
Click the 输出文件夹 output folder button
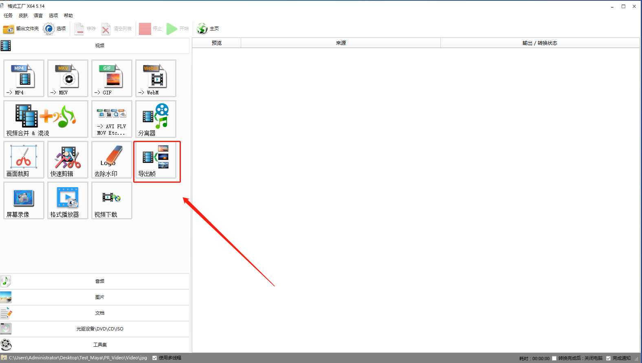21,29
